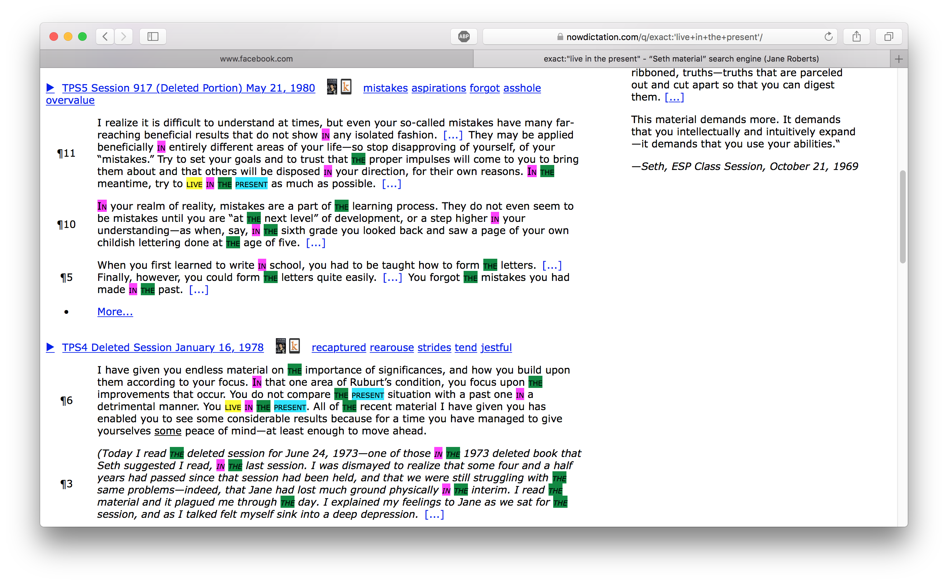Screen dimensions: 948x584
Task: Expand the sidebar quote ellipsis after 'digest them'
Action: 674,97
